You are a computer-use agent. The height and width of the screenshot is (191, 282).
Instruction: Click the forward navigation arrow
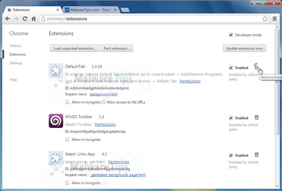16,19
